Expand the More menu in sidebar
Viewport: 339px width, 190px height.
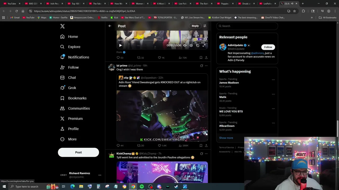[69, 139]
